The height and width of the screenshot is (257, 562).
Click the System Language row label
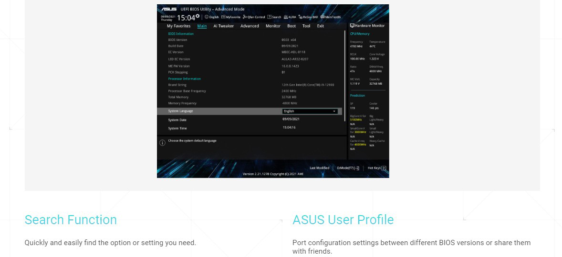[x=180, y=111]
